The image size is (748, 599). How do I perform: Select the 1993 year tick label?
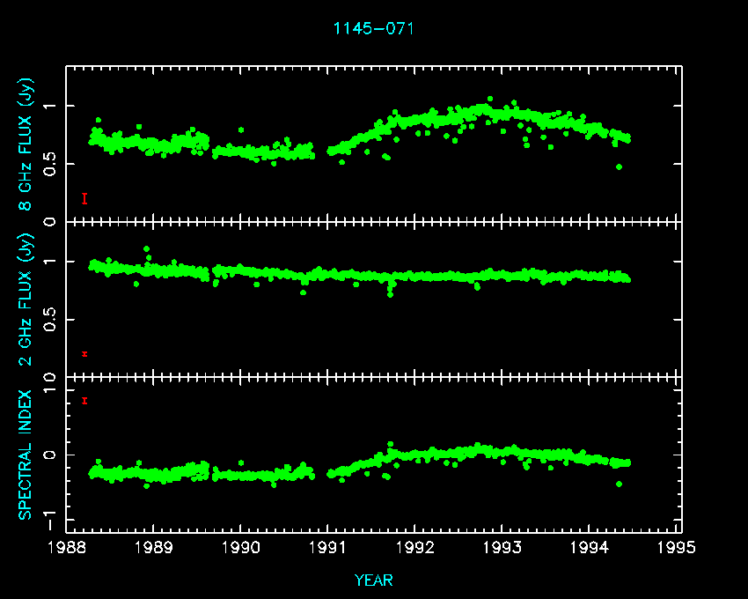tap(502, 548)
